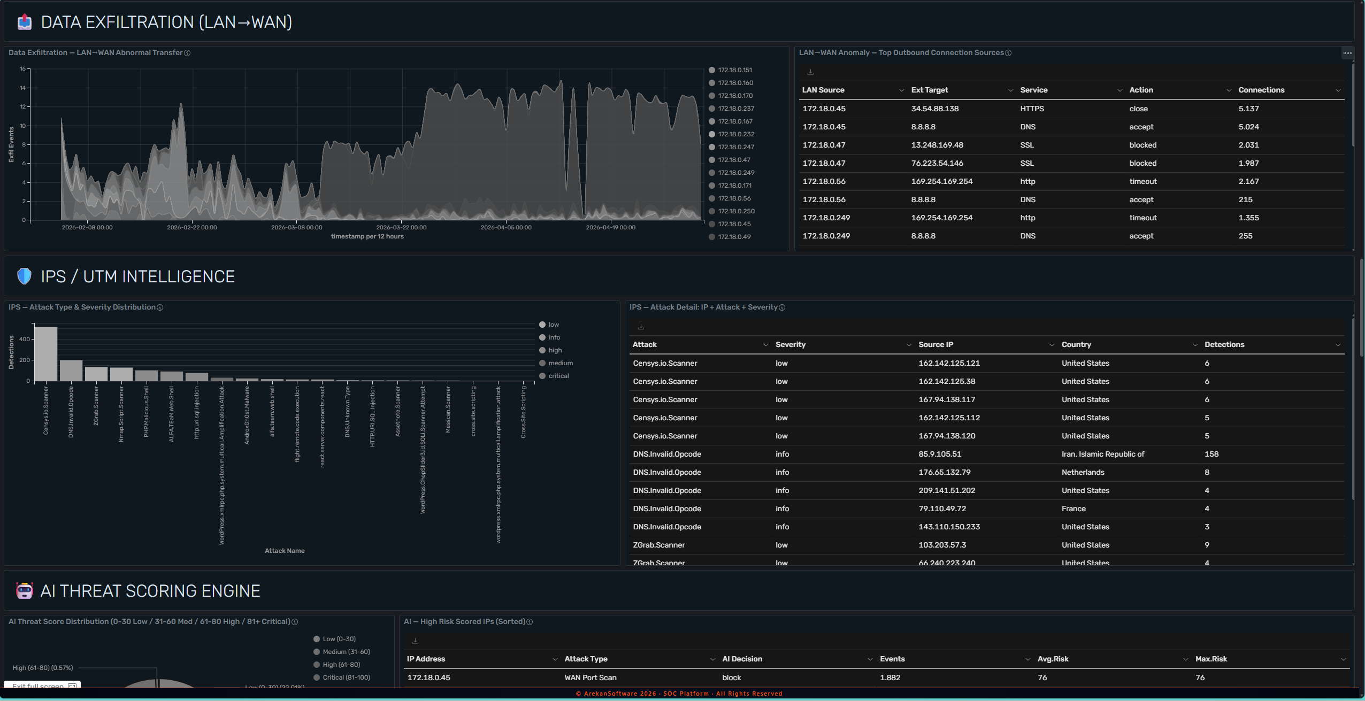
Task: Toggle the 'info' severity legend entry
Action: pyautogui.click(x=550, y=337)
